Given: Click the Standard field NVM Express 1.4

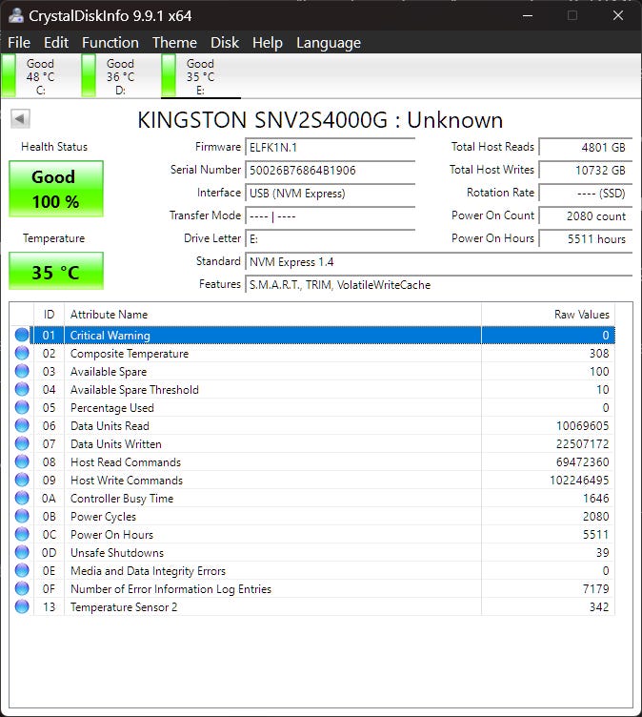Looking at the screenshot, I should click(x=439, y=261).
